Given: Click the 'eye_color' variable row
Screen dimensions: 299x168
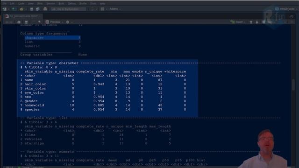Looking at the screenshot, I should [x=103, y=92].
